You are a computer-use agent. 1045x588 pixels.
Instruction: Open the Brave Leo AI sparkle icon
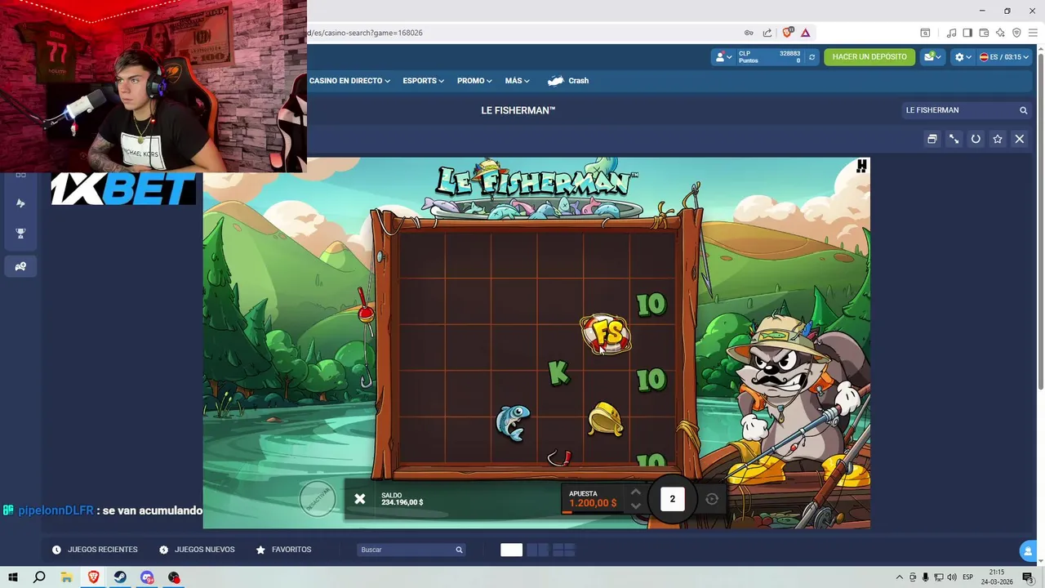(x=1000, y=33)
